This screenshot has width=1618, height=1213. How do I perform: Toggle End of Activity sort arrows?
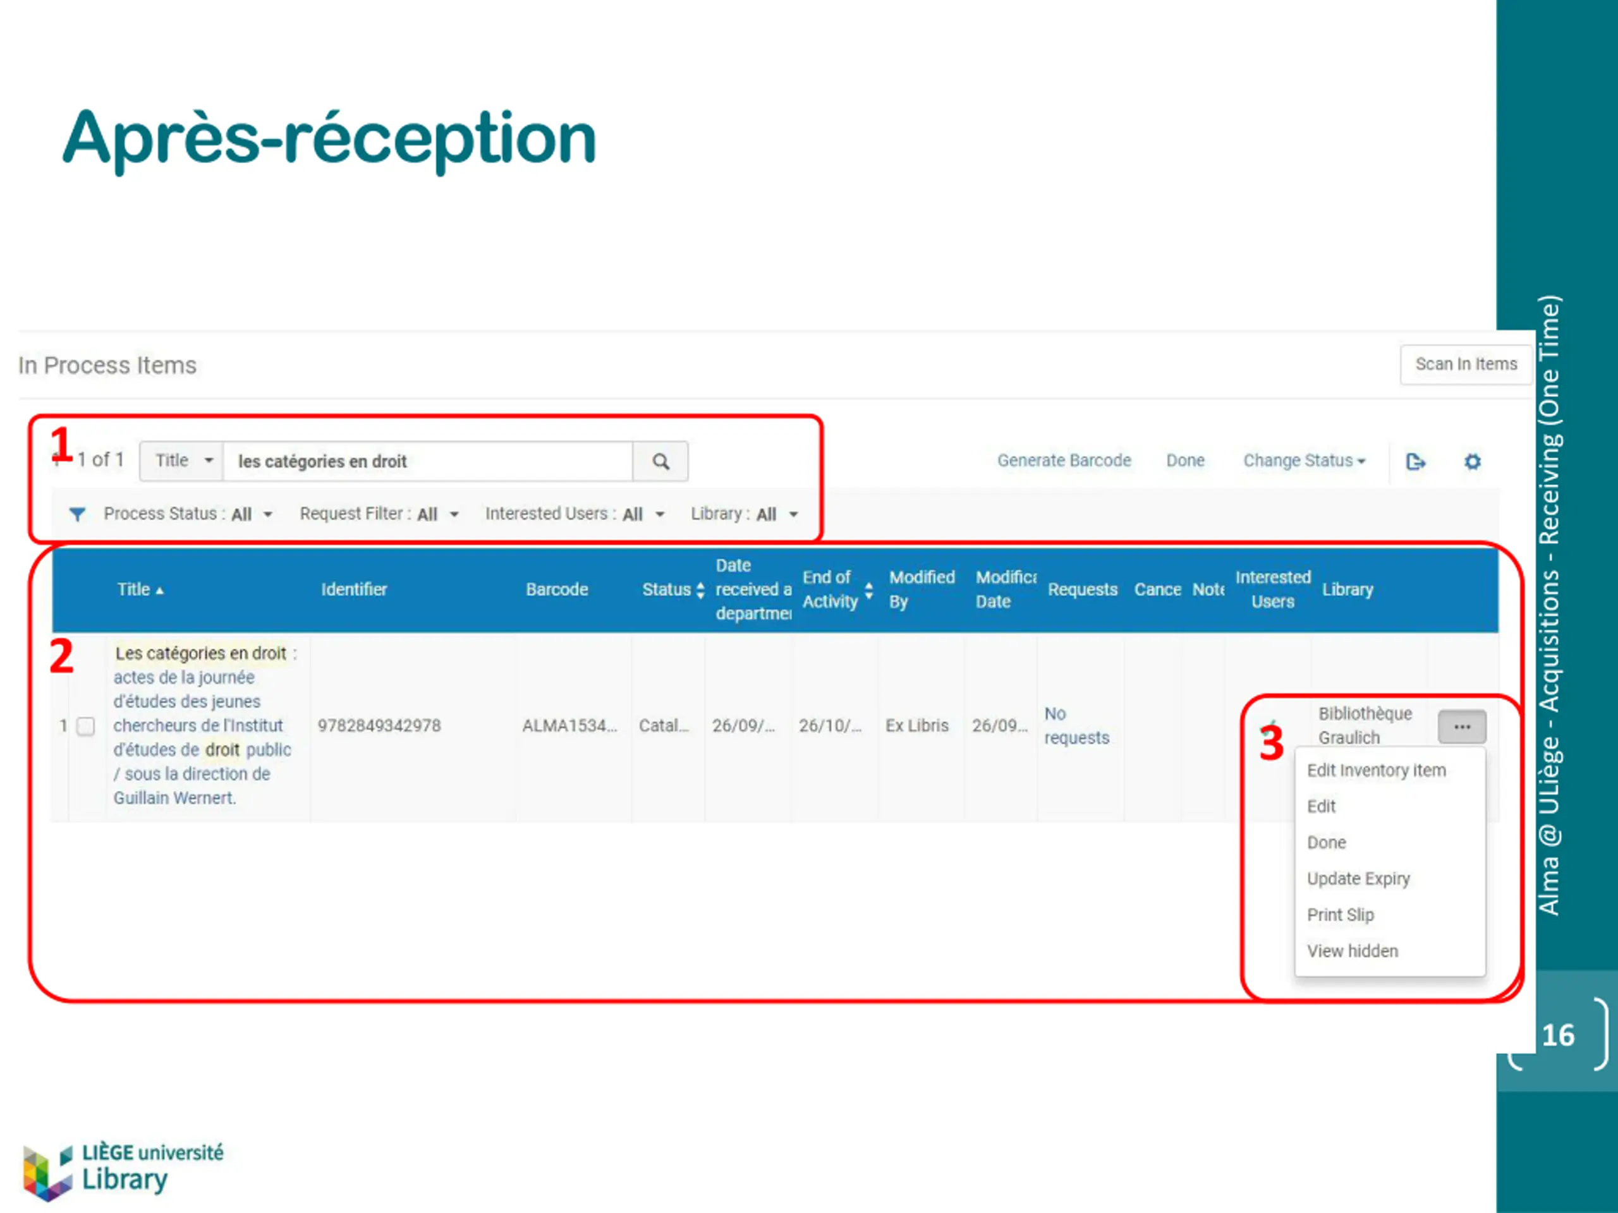point(868,590)
